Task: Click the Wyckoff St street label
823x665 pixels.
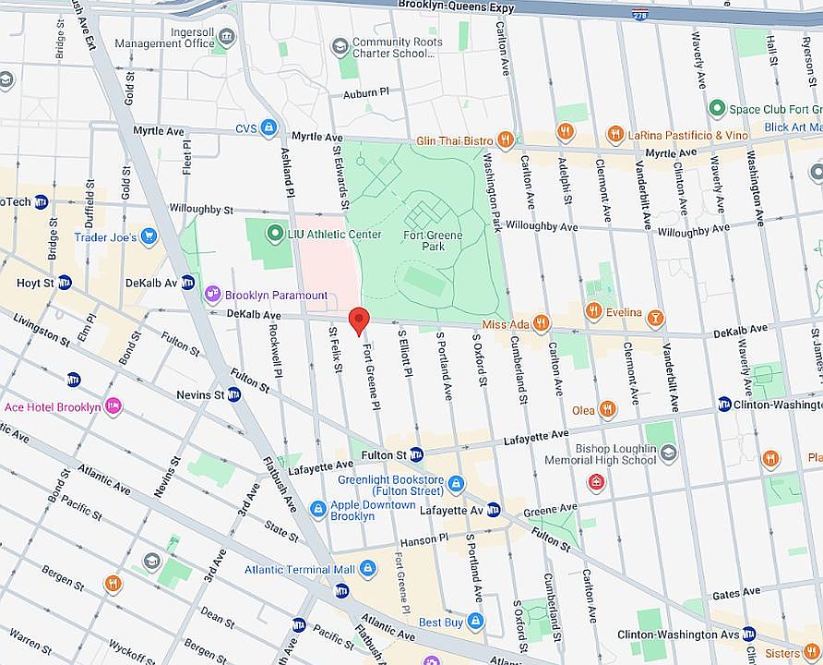Action: (x=133, y=652)
